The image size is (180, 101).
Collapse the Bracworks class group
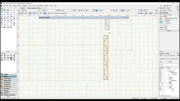tap(168, 71)
